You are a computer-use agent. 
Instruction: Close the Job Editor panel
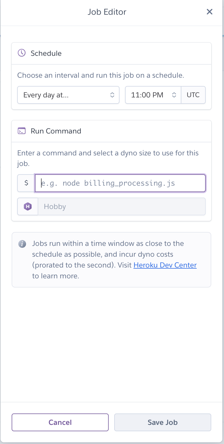point(210,12)
